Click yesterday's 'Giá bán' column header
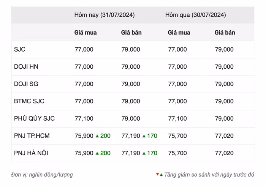The height and width of the screenshot is (186, 266). point(225,33)
